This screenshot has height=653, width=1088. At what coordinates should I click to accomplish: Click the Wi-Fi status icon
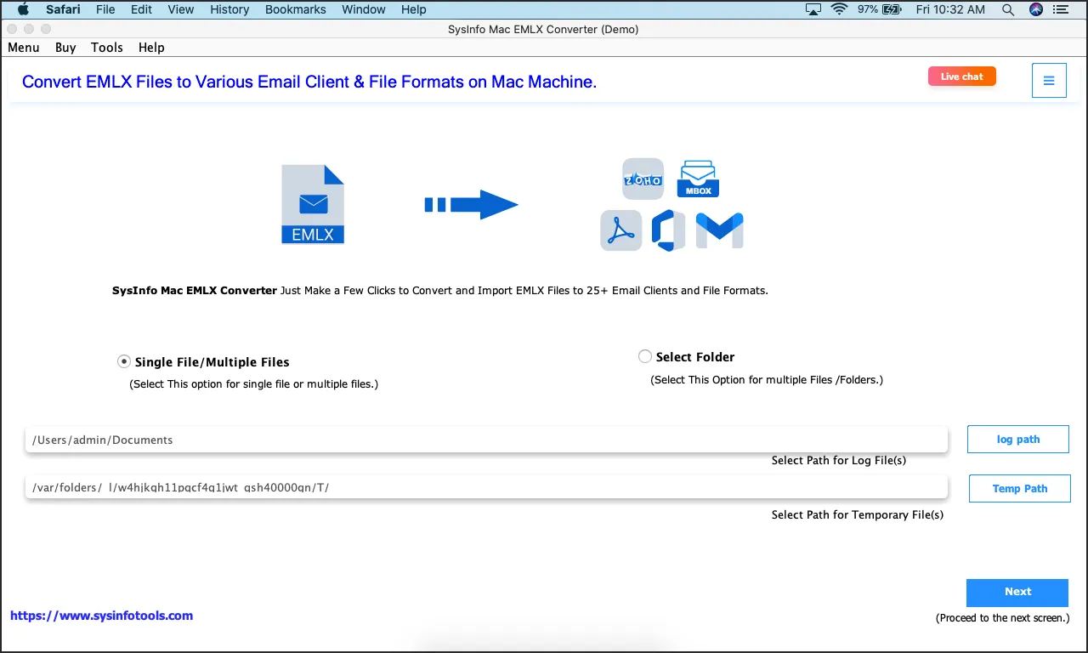tap(840, 9)
